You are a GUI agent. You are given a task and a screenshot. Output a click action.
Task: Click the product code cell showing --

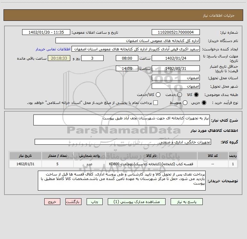[213, 164]
